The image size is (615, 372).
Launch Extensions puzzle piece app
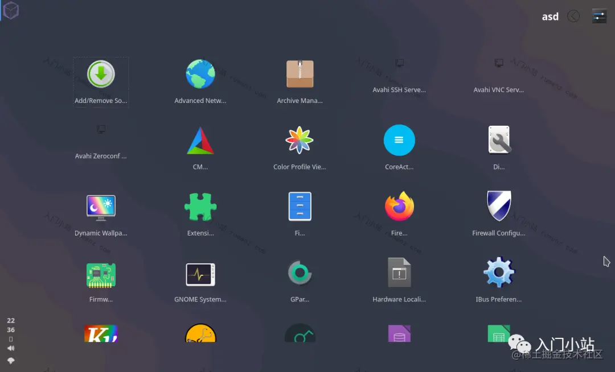click(x=200, y=214)
